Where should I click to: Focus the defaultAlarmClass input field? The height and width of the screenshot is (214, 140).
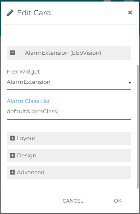tap(69, 112)
